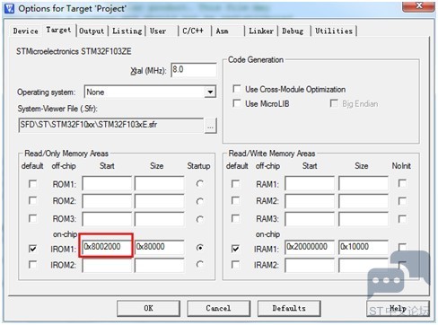Enable Use MicroLIB checkbox
Viewport: 438px width, 325px height.
pos(237,103)
